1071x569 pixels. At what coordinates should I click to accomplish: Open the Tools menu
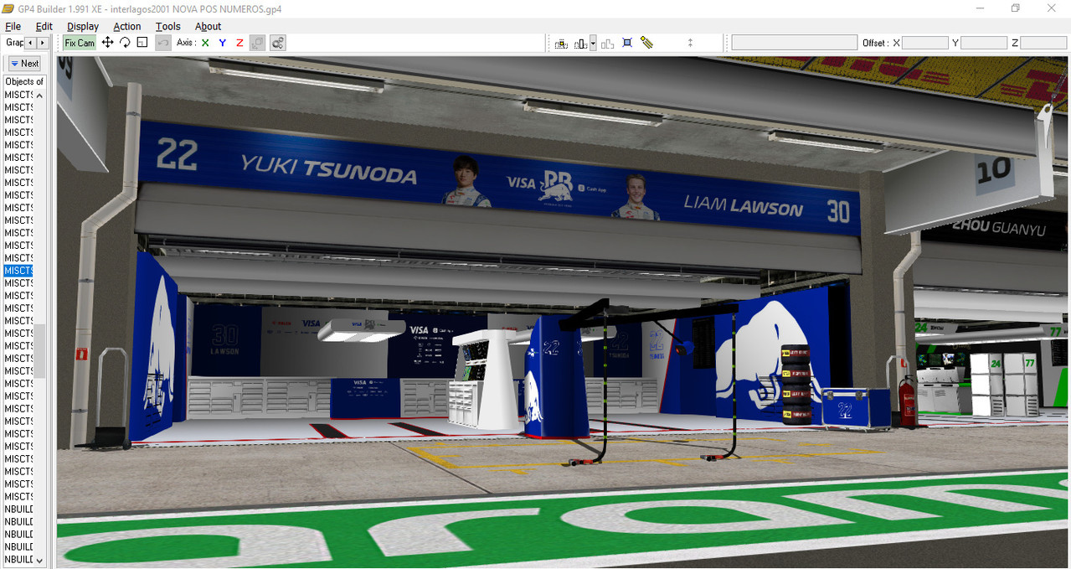pyautogui.click(x=168, y=26)
